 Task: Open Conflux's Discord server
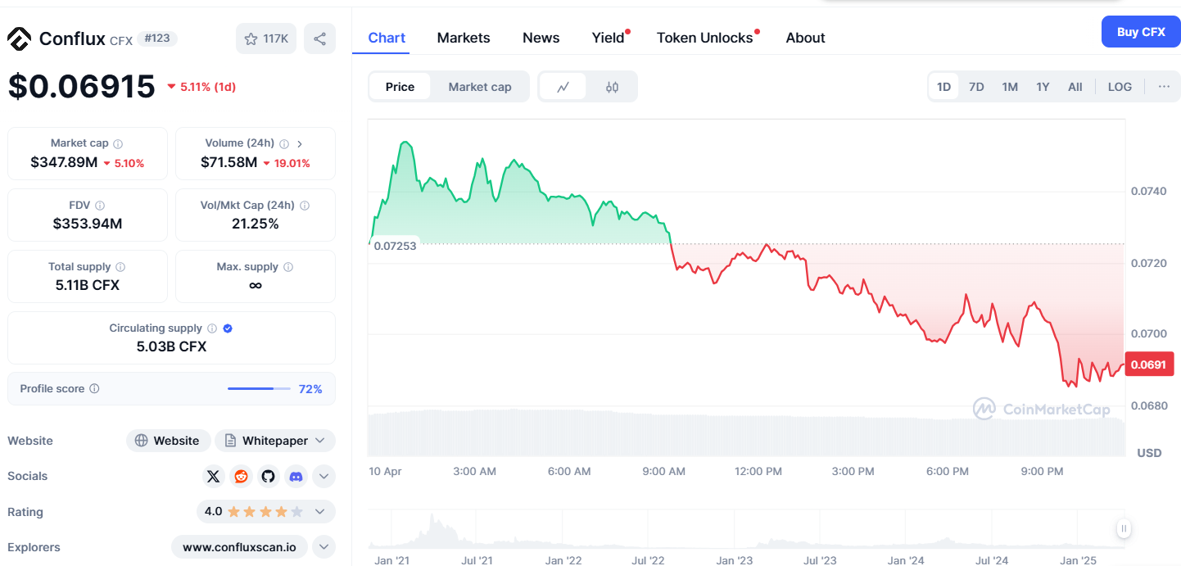point(296,476)
